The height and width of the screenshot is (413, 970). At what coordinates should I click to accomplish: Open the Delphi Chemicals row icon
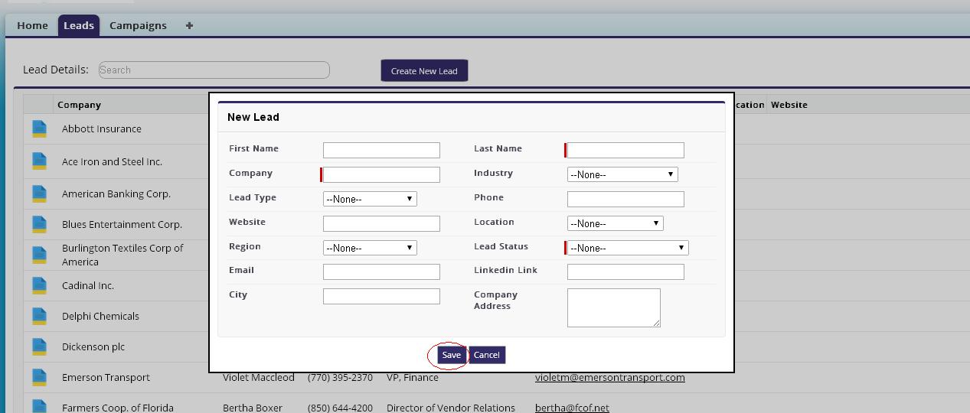coord(39,316)
